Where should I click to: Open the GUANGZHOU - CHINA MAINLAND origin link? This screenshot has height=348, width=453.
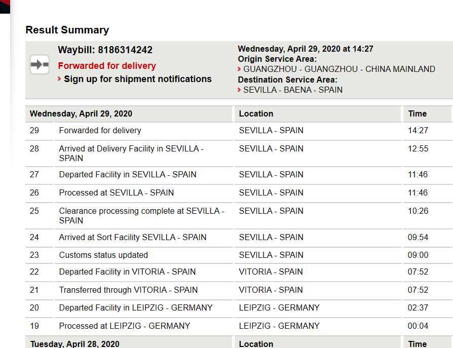pos(339,69)
